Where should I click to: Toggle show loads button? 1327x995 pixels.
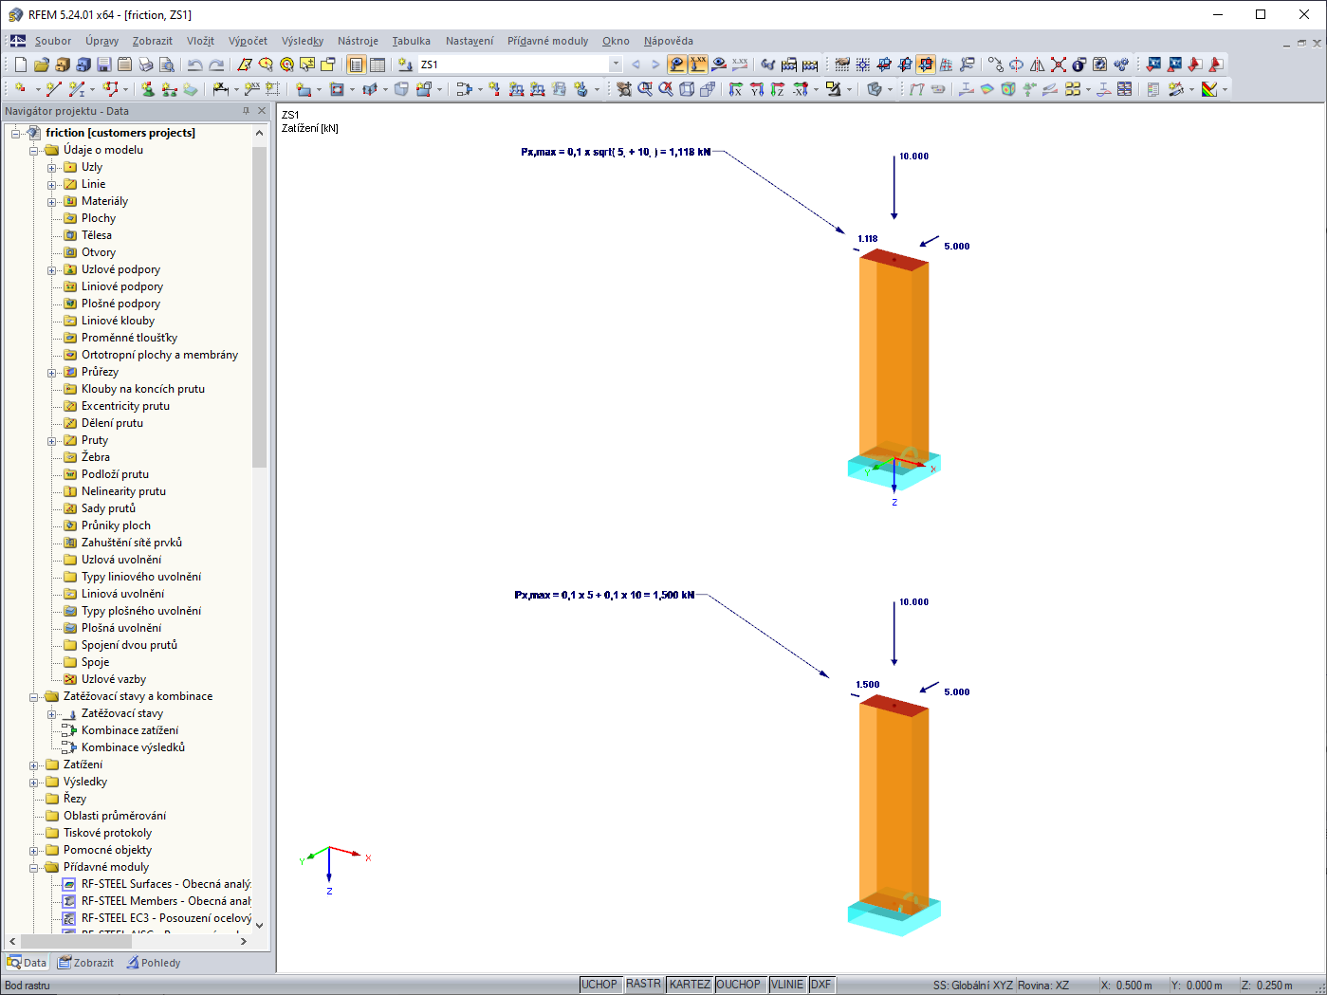[x=677, y=64]
